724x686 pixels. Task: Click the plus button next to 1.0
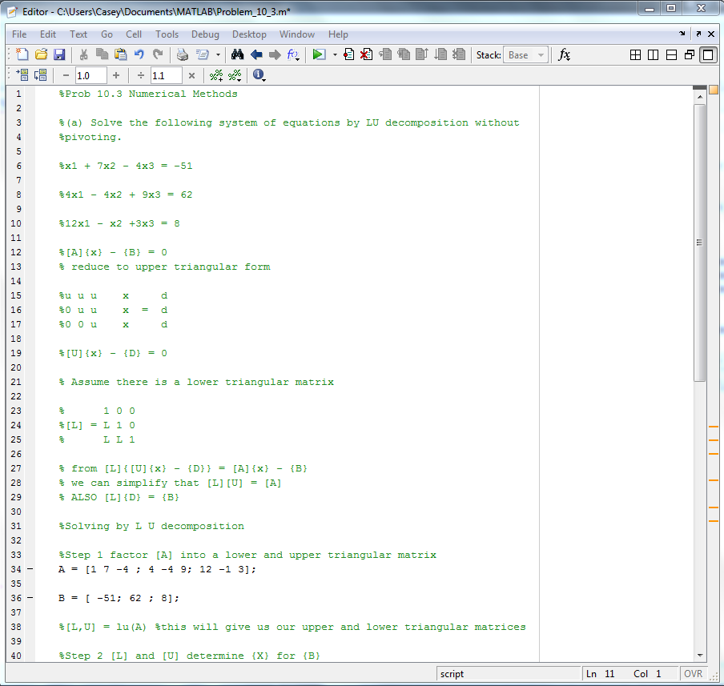tap(118, 76)
